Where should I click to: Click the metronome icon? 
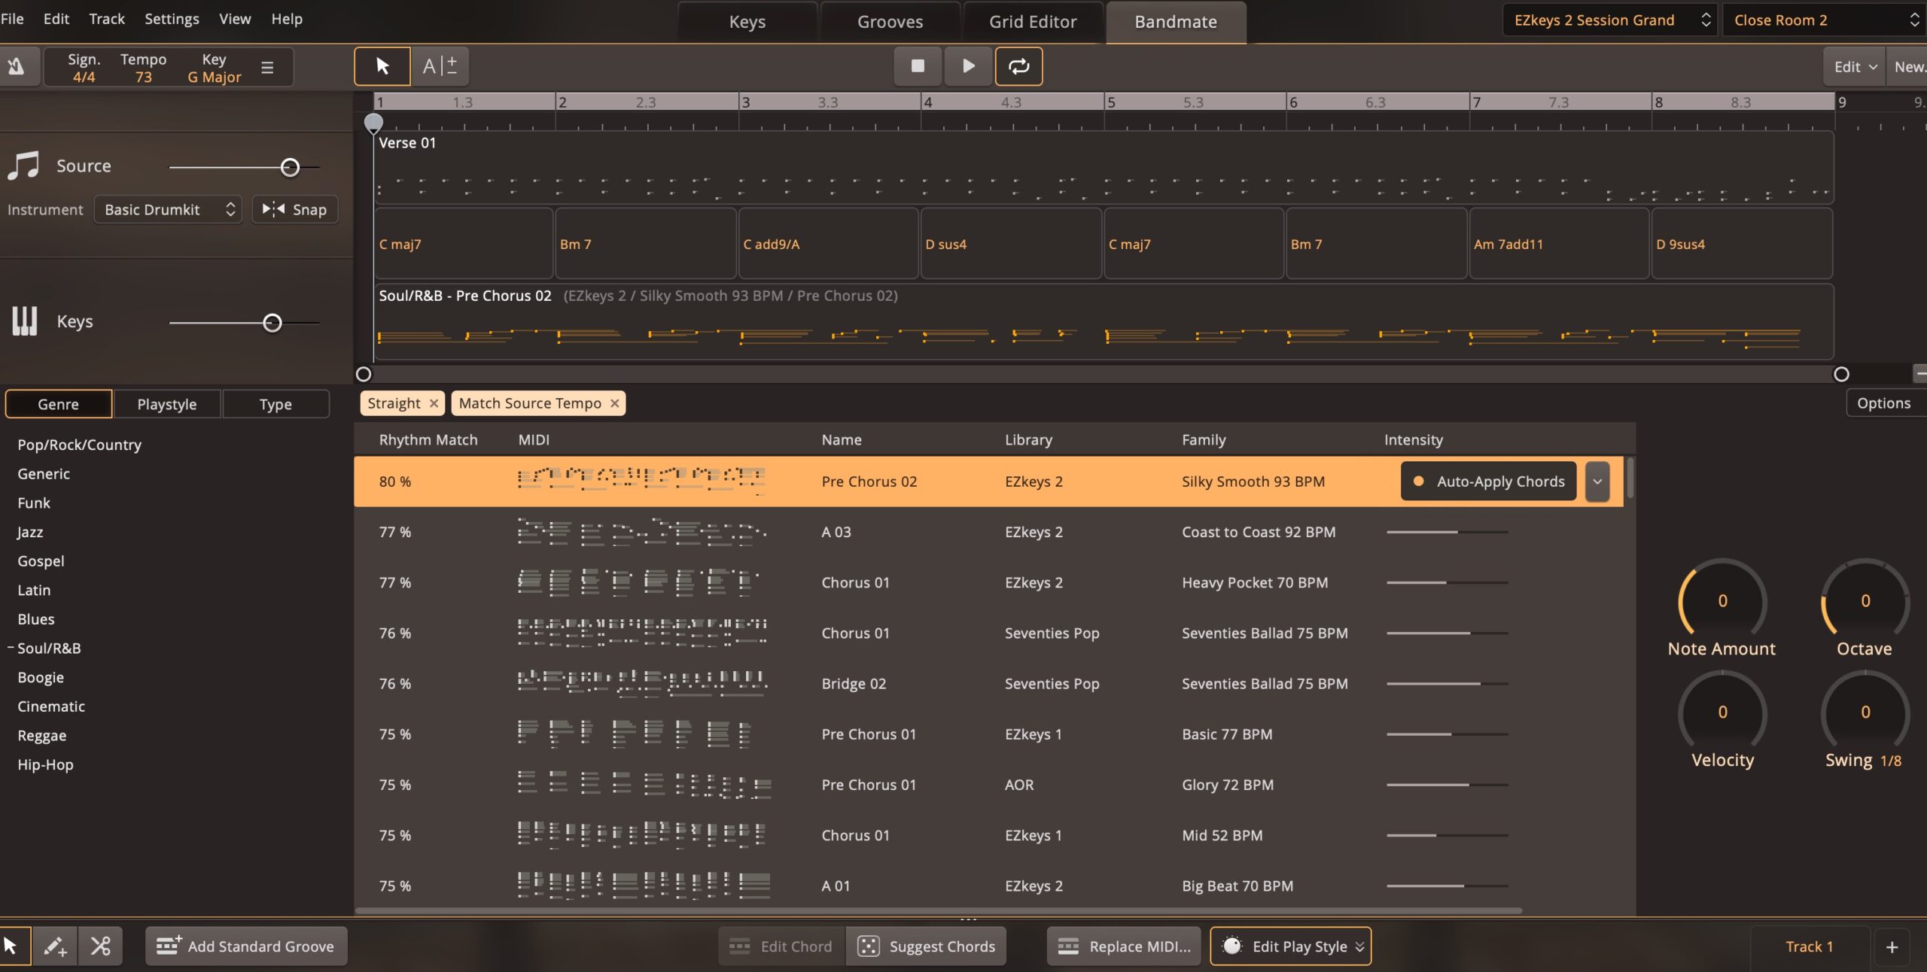click(16, 67)
